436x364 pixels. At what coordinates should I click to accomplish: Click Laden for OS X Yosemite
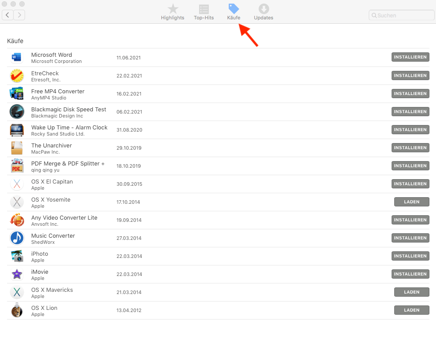click(x=411, y=202)
